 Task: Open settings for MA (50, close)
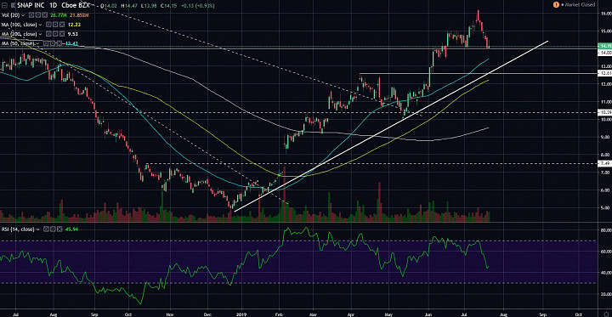click(53, 43)
